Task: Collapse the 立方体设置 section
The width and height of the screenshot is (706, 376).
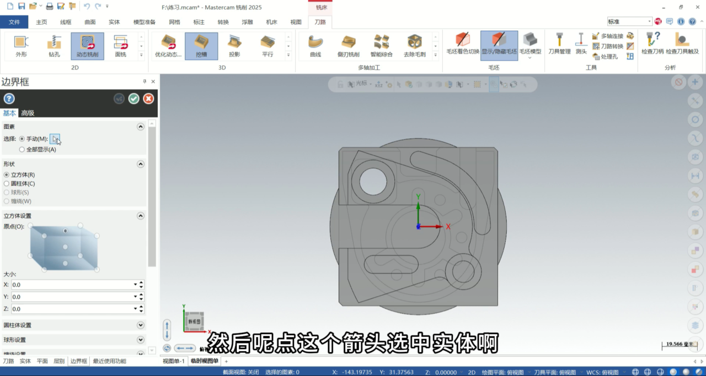Action: [x=141, y=216]
